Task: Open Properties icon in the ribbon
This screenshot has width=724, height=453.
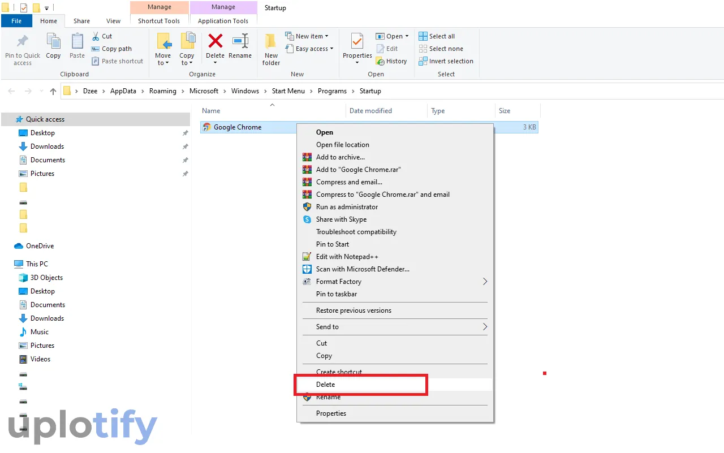Action: point(357,42)
